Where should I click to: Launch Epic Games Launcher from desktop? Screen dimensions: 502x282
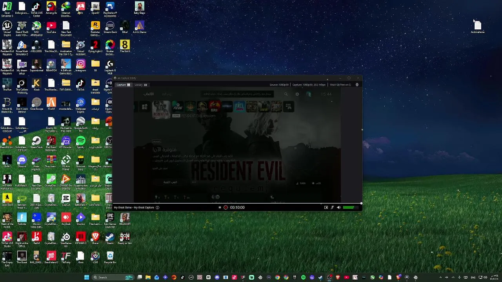coord(110,221)
